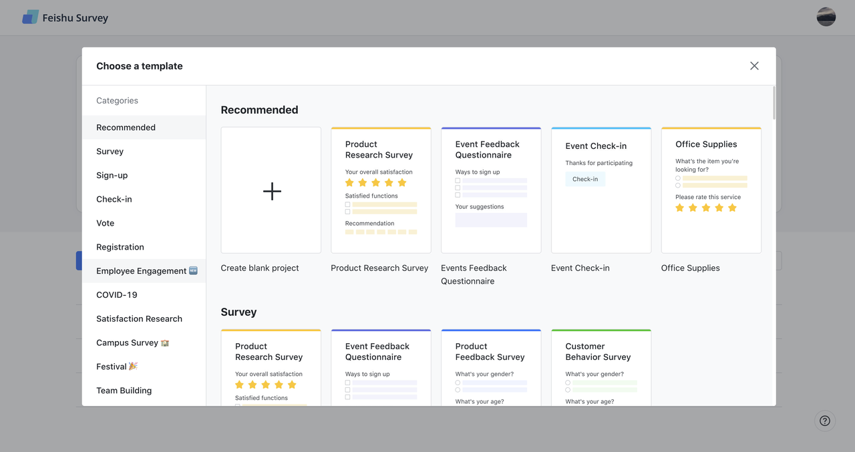
Task: Choose the Product Feedback Survey template
Action: (x=491, y=368)
